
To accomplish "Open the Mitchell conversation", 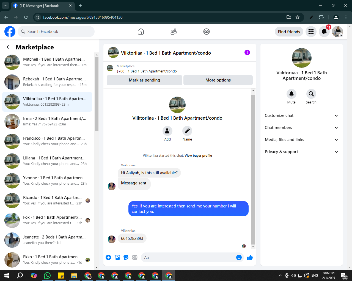I will [47, 62].
